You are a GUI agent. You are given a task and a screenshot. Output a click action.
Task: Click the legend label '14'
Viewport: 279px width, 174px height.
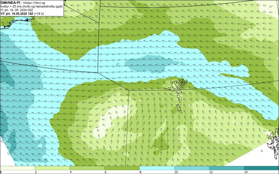point(246,172)
